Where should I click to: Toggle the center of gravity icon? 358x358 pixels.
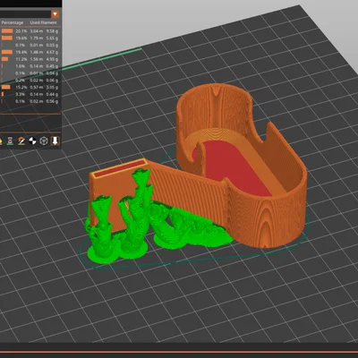click(x=32, y=141)
